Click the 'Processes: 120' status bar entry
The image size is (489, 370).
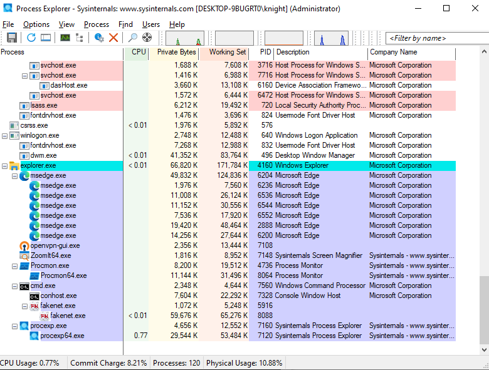pyautogui.click(x=177, y=363)
